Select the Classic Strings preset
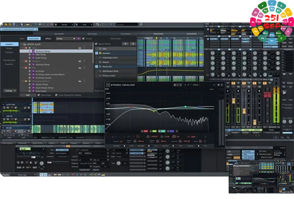 (x=42, y=84)
